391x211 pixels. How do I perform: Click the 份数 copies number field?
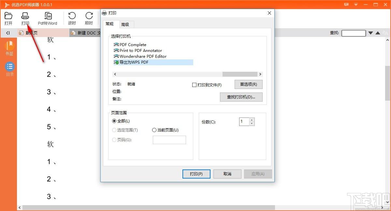(244, 122)
